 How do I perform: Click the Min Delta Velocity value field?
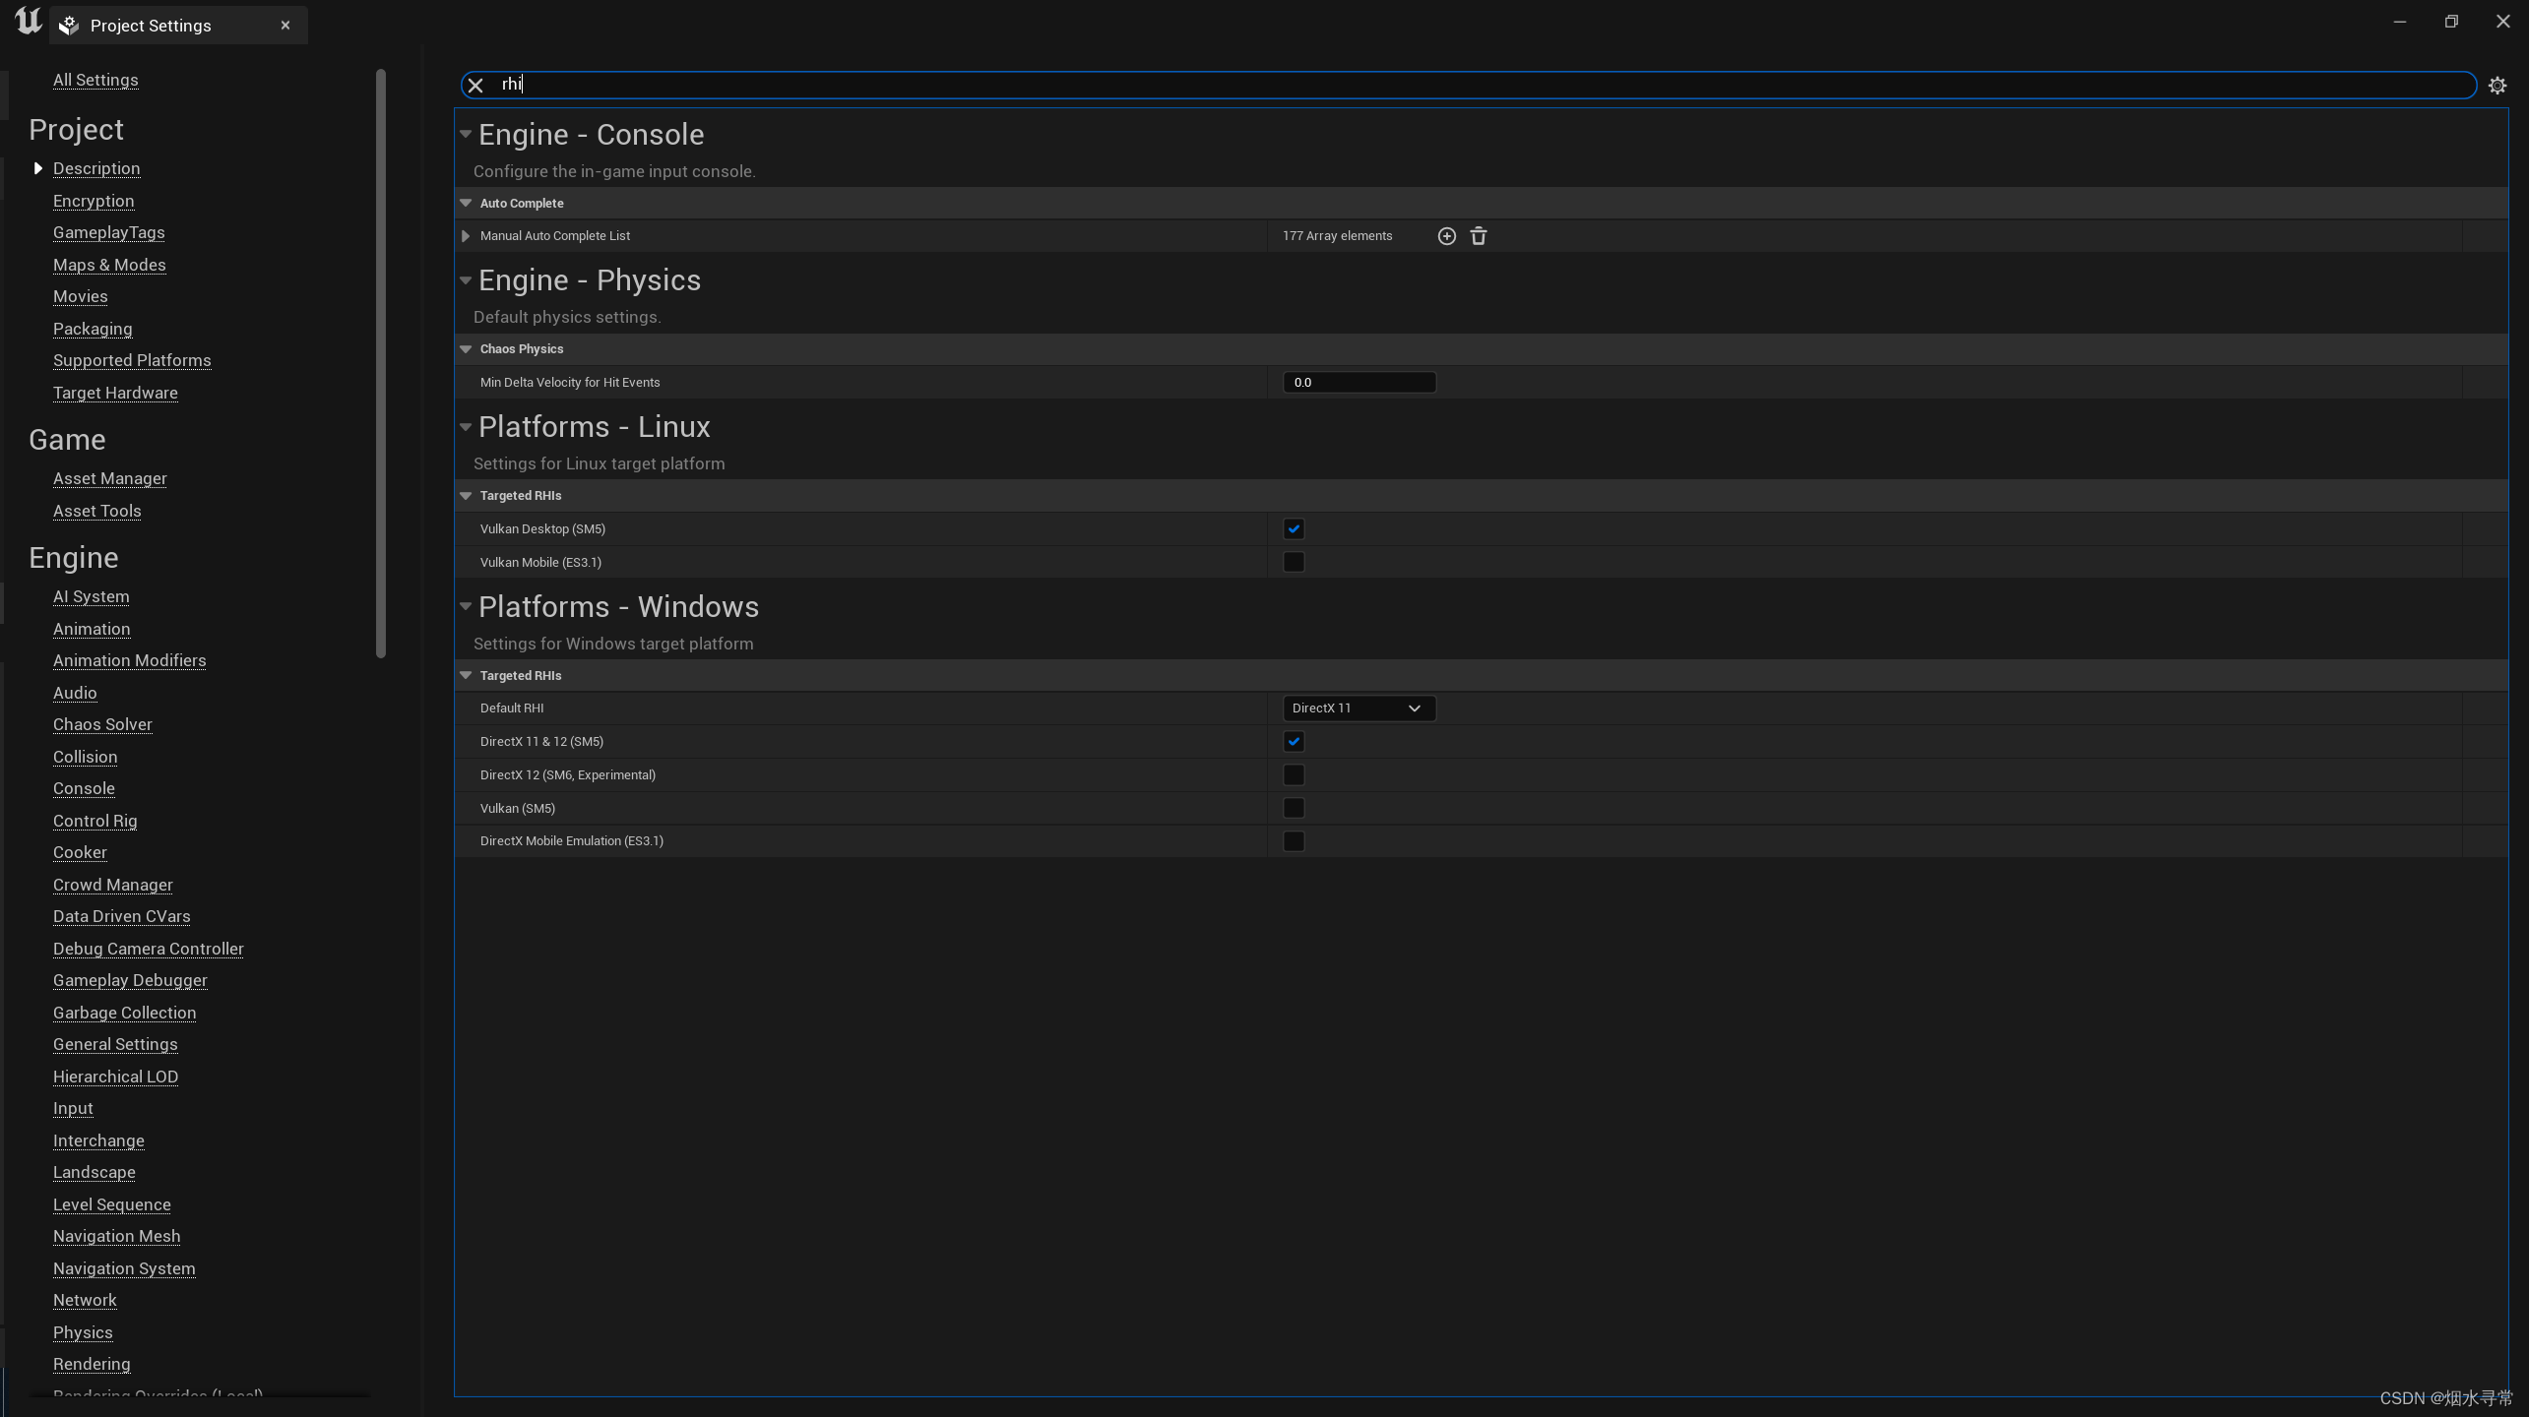coord(1359,383)
